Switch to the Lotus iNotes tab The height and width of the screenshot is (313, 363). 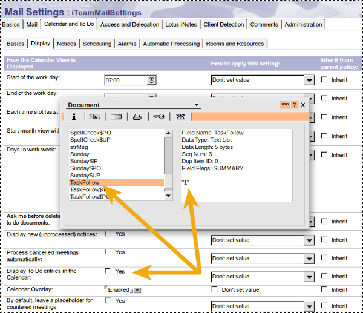point(181,24)
